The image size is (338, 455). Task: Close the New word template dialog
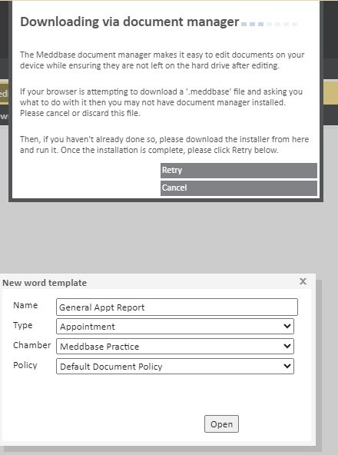303,281
